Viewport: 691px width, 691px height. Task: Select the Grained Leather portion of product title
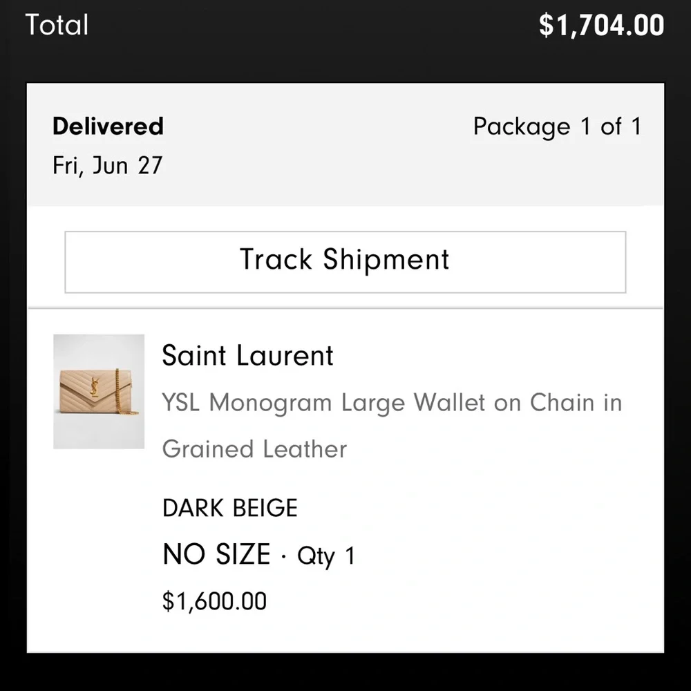point(254,449)
